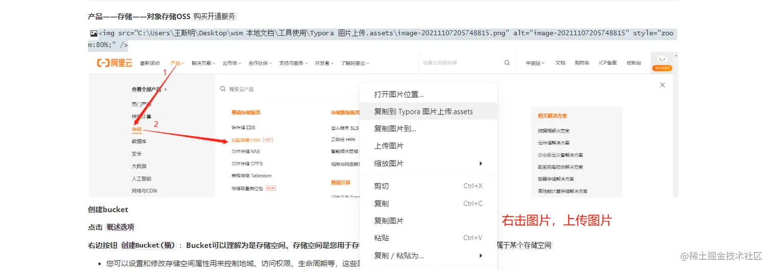Viewport: 771px width, 270px height.
Task: Click the 表格存储 Tablestore product link
Action: tap(251, 176)
